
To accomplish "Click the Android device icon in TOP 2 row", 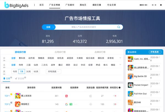I will click(x=90, y=104).
